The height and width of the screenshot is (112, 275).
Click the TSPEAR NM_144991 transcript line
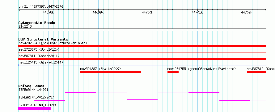pyautogui.click(x=142, y=92)
